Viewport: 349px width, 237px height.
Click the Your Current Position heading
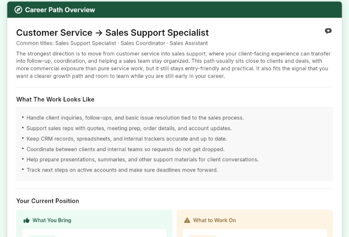48,201
